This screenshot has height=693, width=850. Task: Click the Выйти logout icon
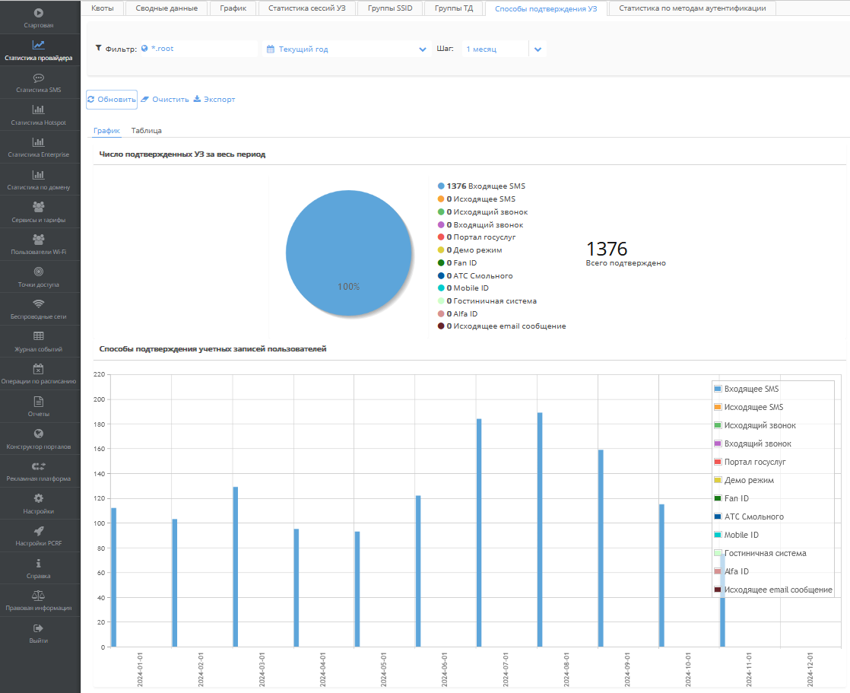39,628
